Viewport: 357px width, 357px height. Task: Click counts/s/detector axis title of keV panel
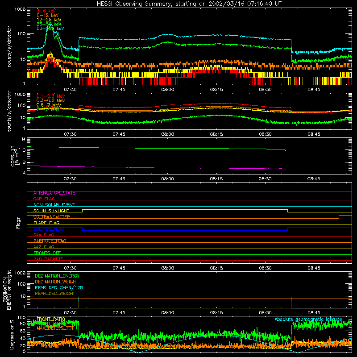click(x=9, y=46)
